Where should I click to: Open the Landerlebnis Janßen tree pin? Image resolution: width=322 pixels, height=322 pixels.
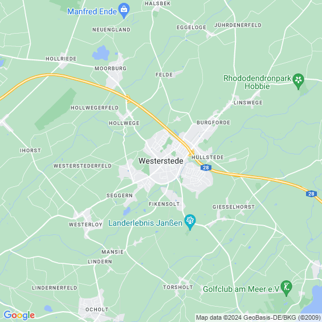point(190,221)
